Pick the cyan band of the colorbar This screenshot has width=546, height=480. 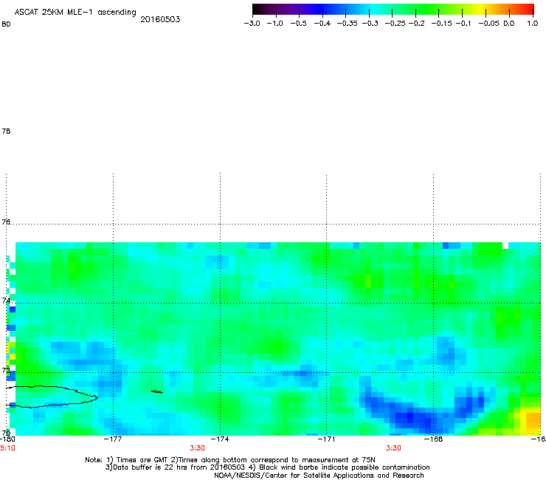point(373,9)
